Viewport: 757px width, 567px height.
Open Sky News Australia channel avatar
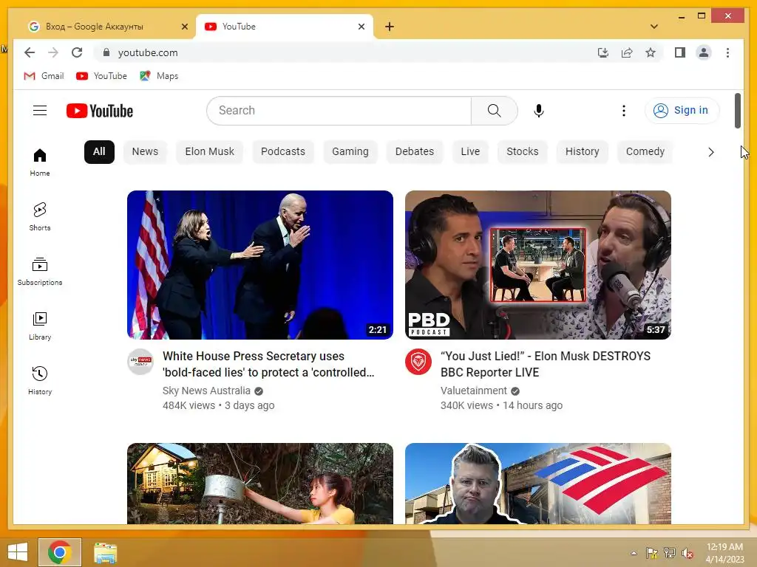point(140,361)
